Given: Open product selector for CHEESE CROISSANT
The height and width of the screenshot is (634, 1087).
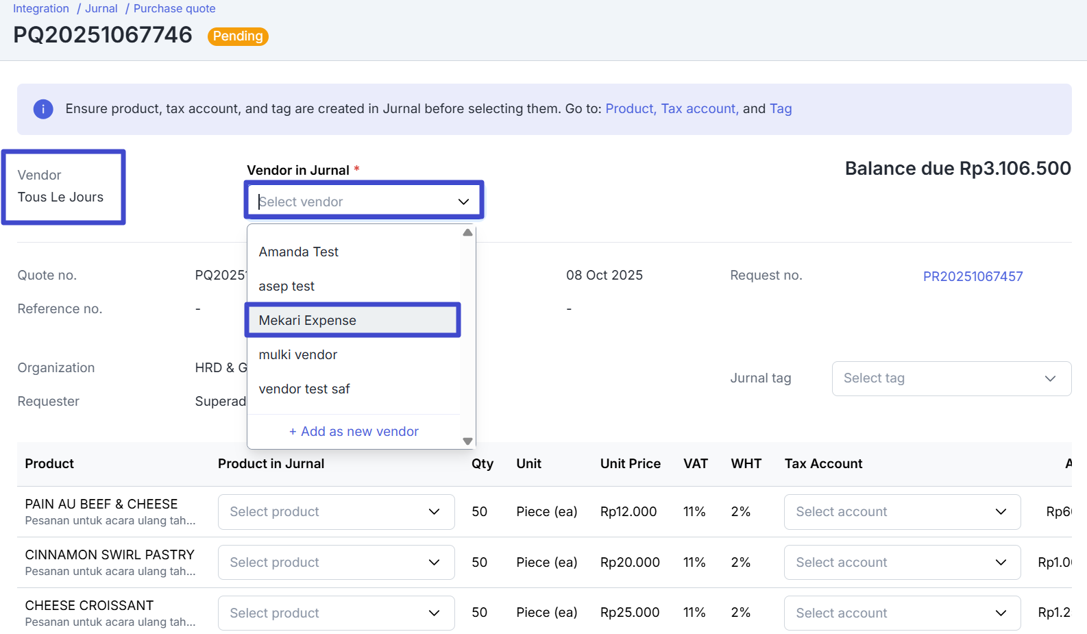Looking at the screenshot, I should pyautogui.click(x=336, y=613).
